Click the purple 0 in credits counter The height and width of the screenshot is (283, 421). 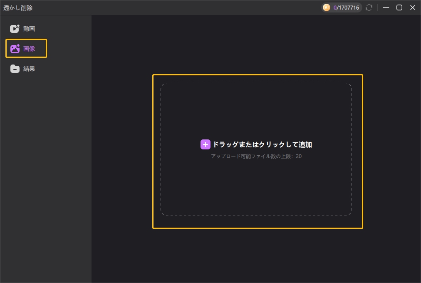(x=335, y=7)
